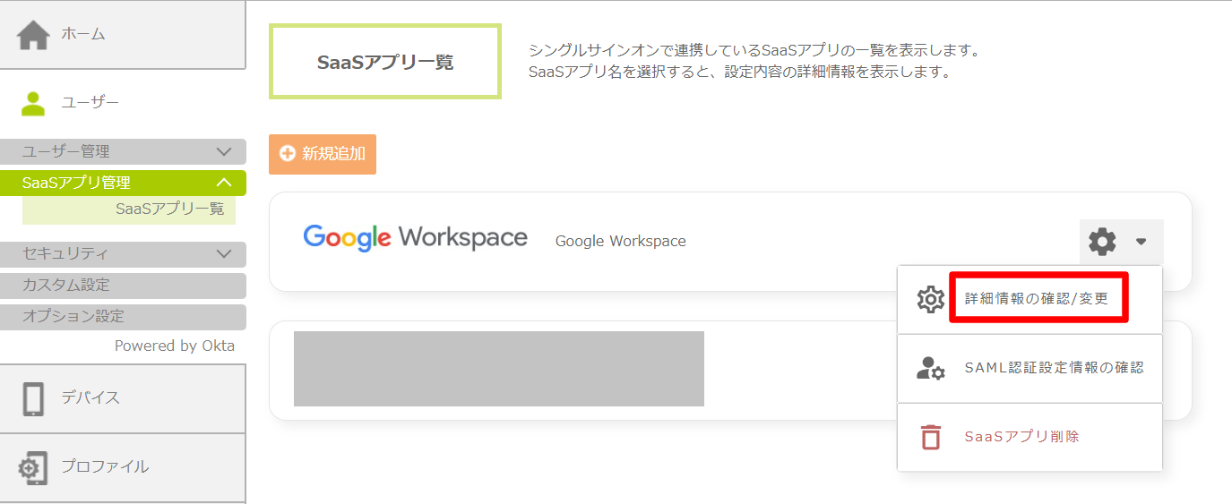
Task: Choose SaaSアプリ削除 from the menu
Action: pyautogui.click(x=1021, y=437)
